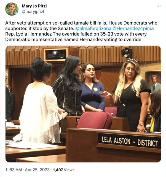Image resolution: width=166 pixels, height=177 pixels.
Task: Open the @Hernandez4pima mention
Action: [x=133, y=28]
